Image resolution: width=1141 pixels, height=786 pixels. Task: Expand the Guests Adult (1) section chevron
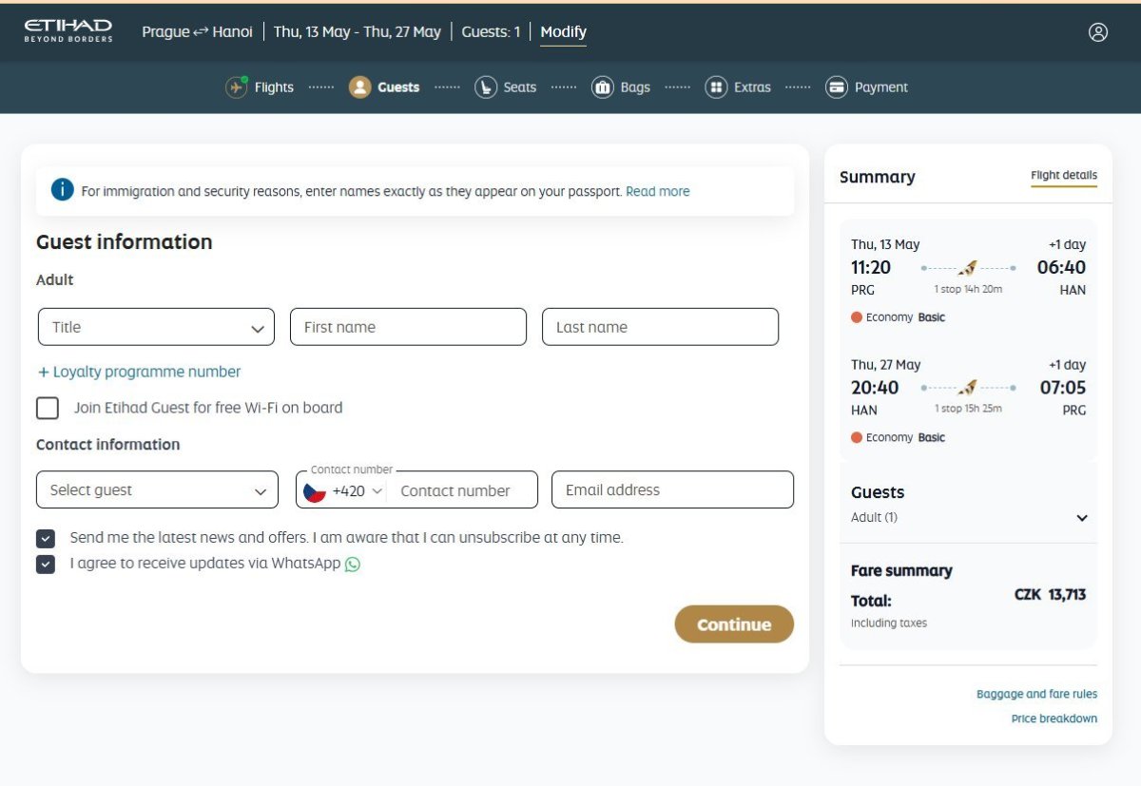pyautogui.click(x=1082, y=518)
